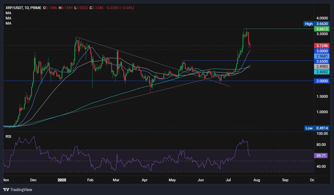This screenshot has height=195, width=334.
Task: Click the 1.0000 price axis label
Action: 322,112
